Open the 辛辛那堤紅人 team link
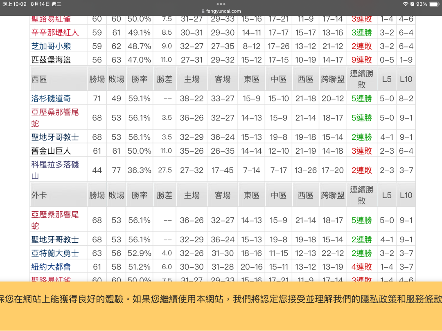This screenshot has height=331, width=442. [x=55, y=33]
